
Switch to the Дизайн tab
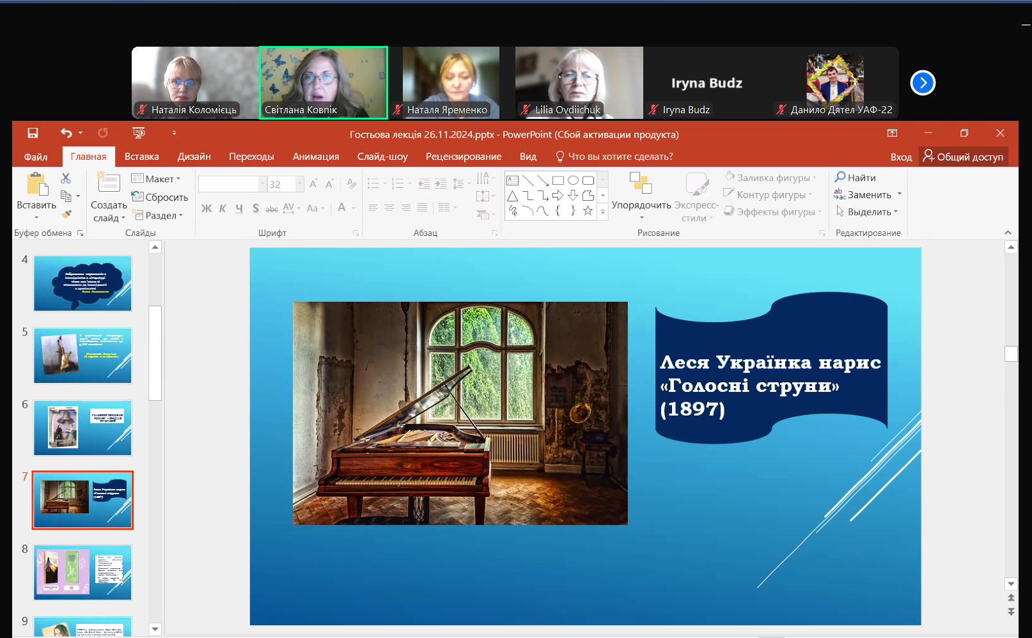tap(194, 157)
